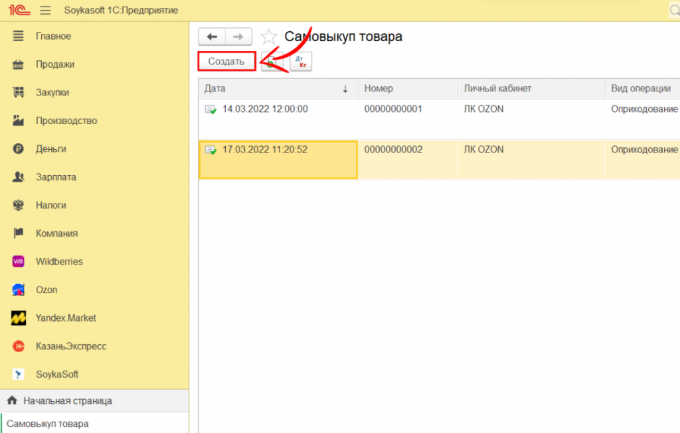Go back with the left arrow
This screenshot has height=433, width=680.
212,37
